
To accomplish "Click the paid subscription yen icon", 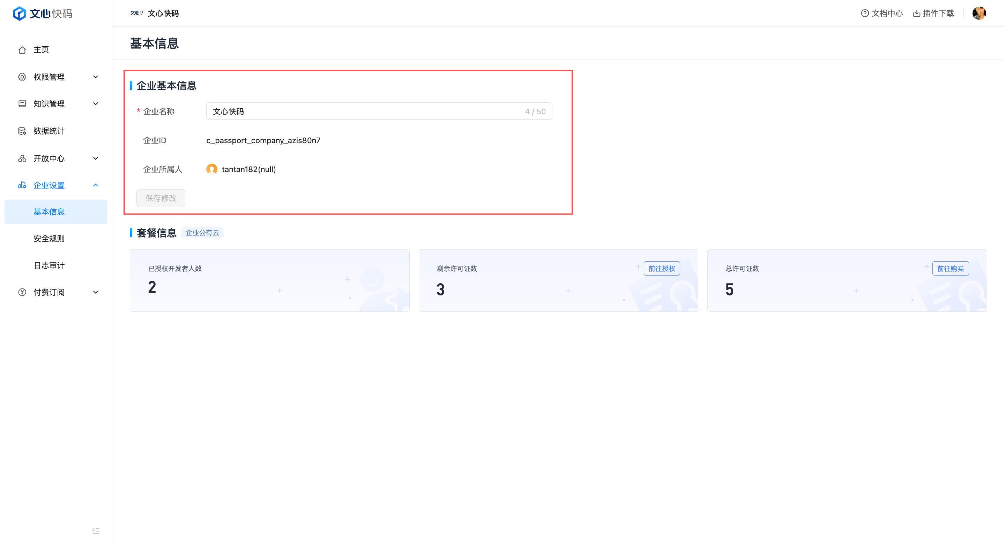I will pos(22,292).
